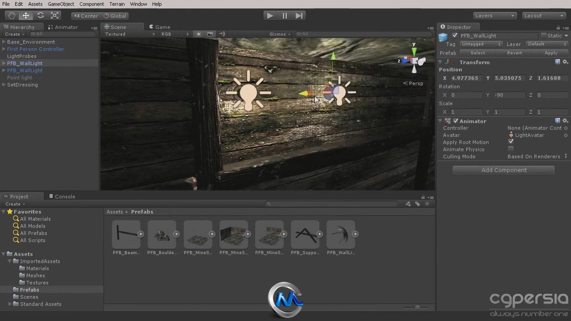Open Transform component gear settings

565,62
